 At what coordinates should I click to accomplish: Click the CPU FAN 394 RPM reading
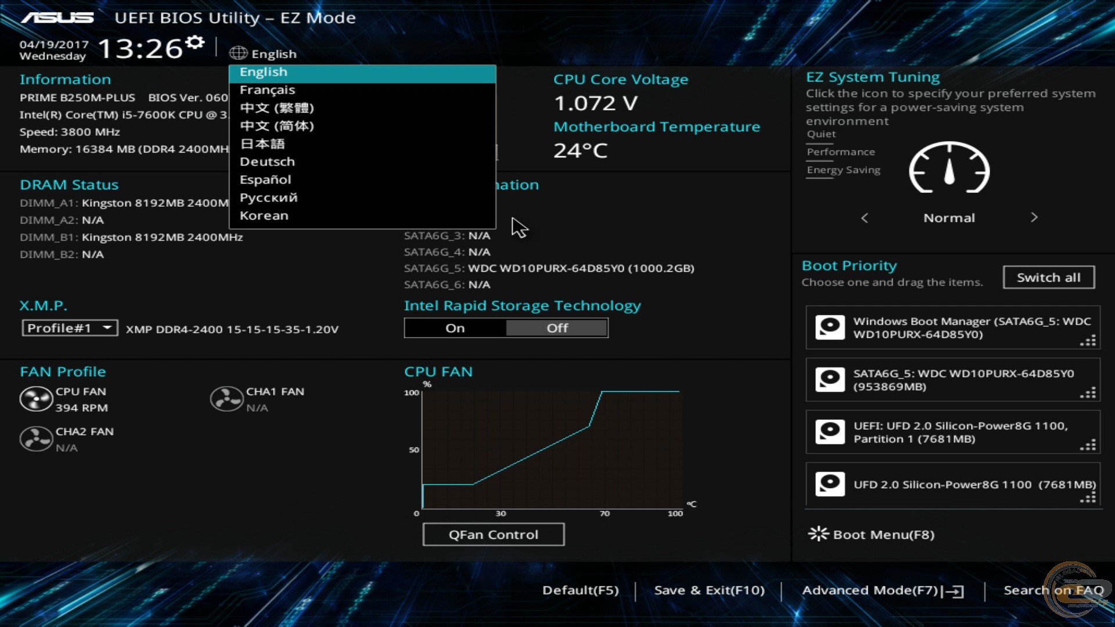[x=82, y=408]
